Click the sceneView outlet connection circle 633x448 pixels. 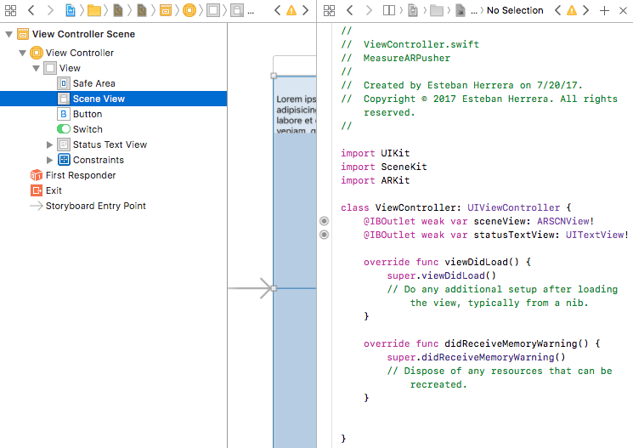pos(324,221)
